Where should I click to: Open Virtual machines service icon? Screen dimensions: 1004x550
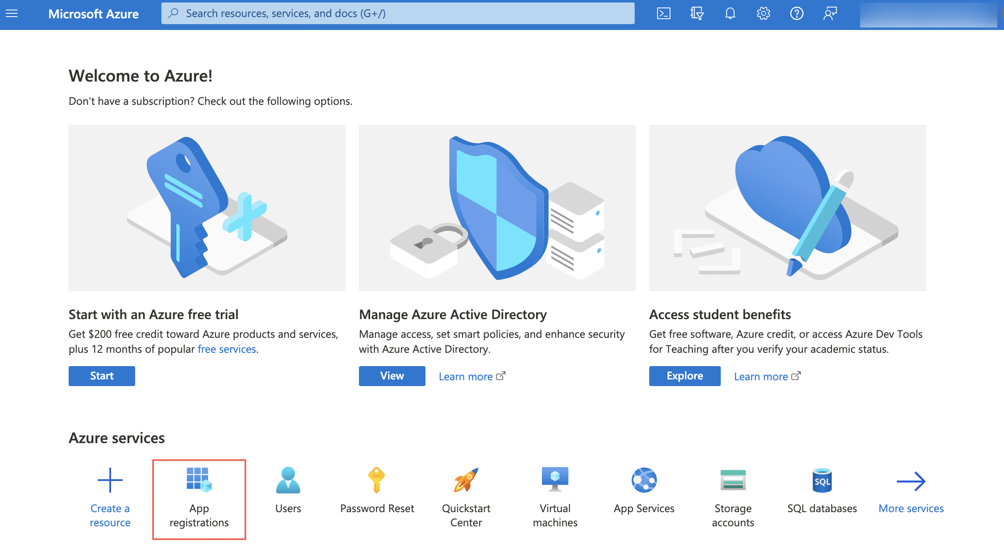[x=555, y=480]
